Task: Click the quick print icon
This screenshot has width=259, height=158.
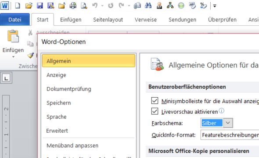Action: pos(73,6)
